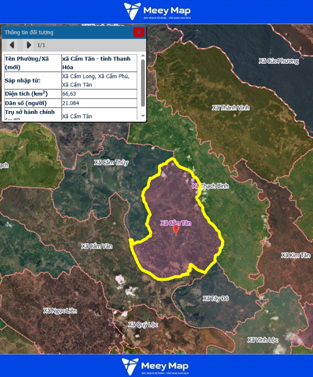Image resolution: width=313 pixels, height=377 pixels.
Task: Click the red location pin in Cẩm Tân
Action: 176,230
